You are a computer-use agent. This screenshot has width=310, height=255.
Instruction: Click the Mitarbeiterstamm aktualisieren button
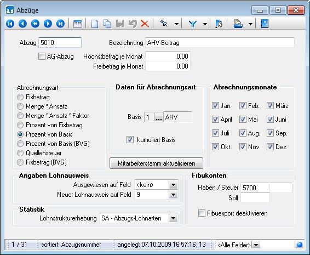[x=157, y=163]
